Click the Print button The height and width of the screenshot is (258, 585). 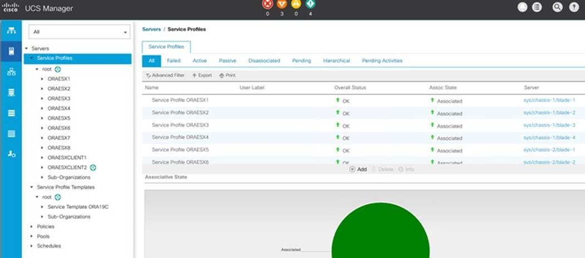[x=227, y=75]
